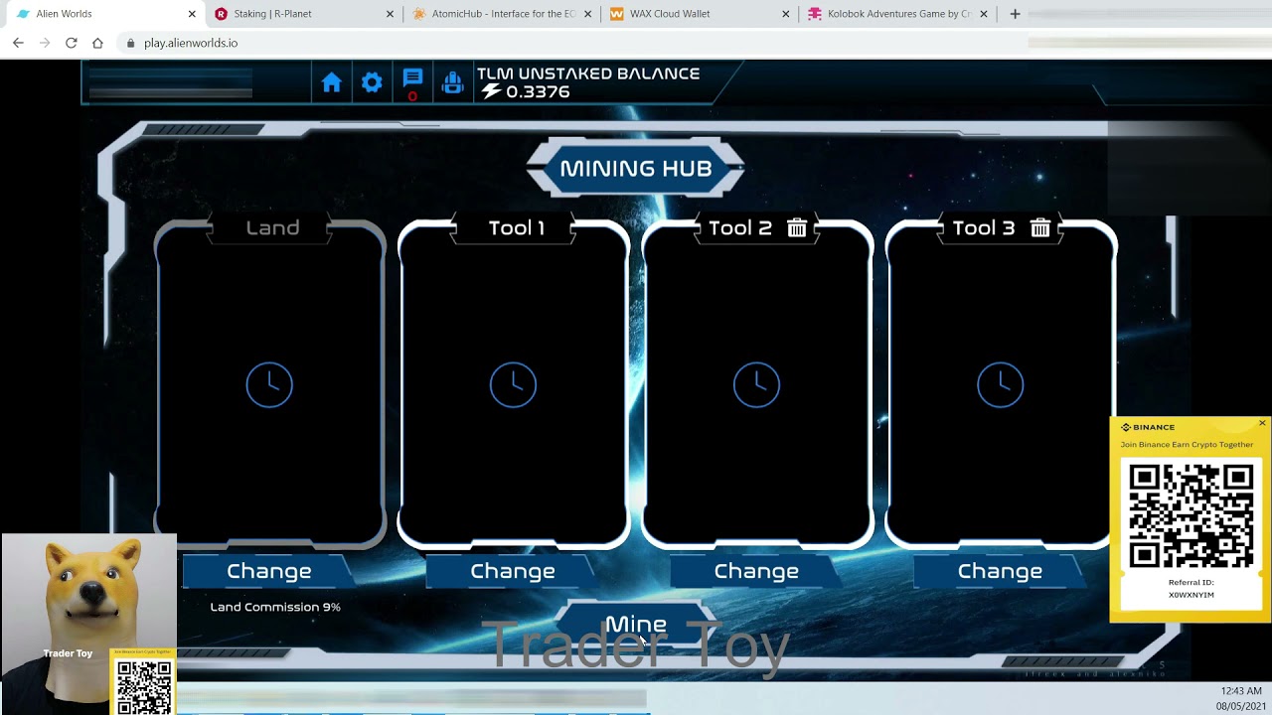Go to the Alien Worlds home icon

tap(332, 83)
